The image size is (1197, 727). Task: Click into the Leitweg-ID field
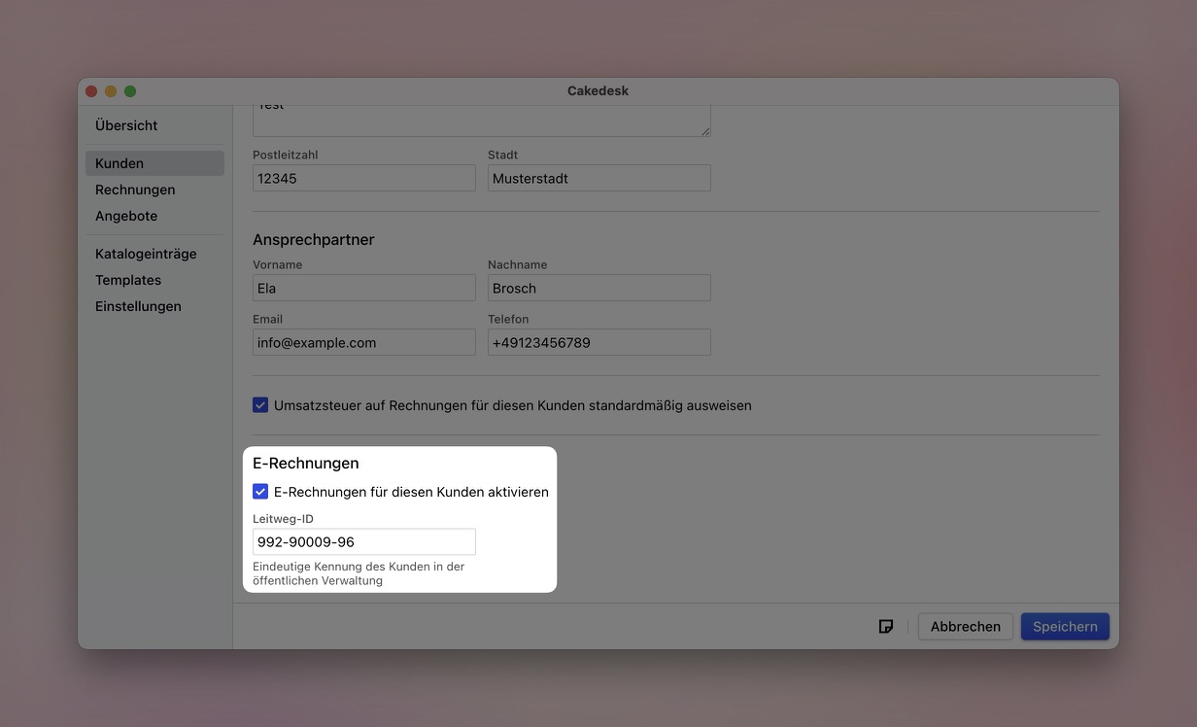(363, 541)
